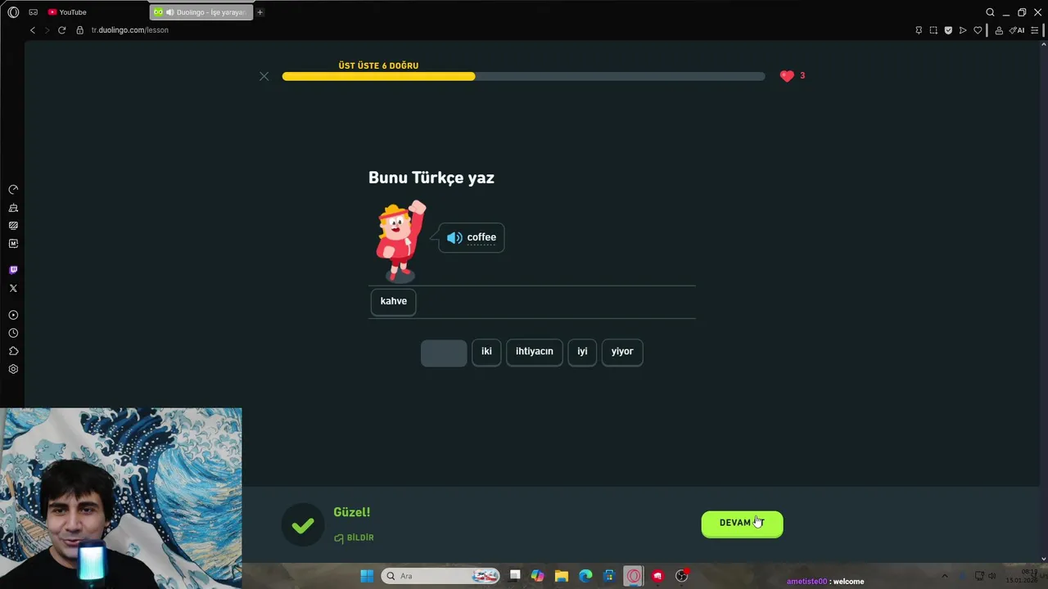Open the sidebar striped panel icon
Screen dimensions: 1048x589
click(x=13, y=226)
